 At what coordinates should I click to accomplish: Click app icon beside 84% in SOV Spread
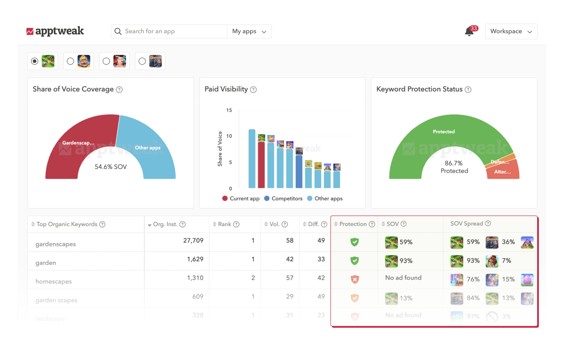coord(456,298)
